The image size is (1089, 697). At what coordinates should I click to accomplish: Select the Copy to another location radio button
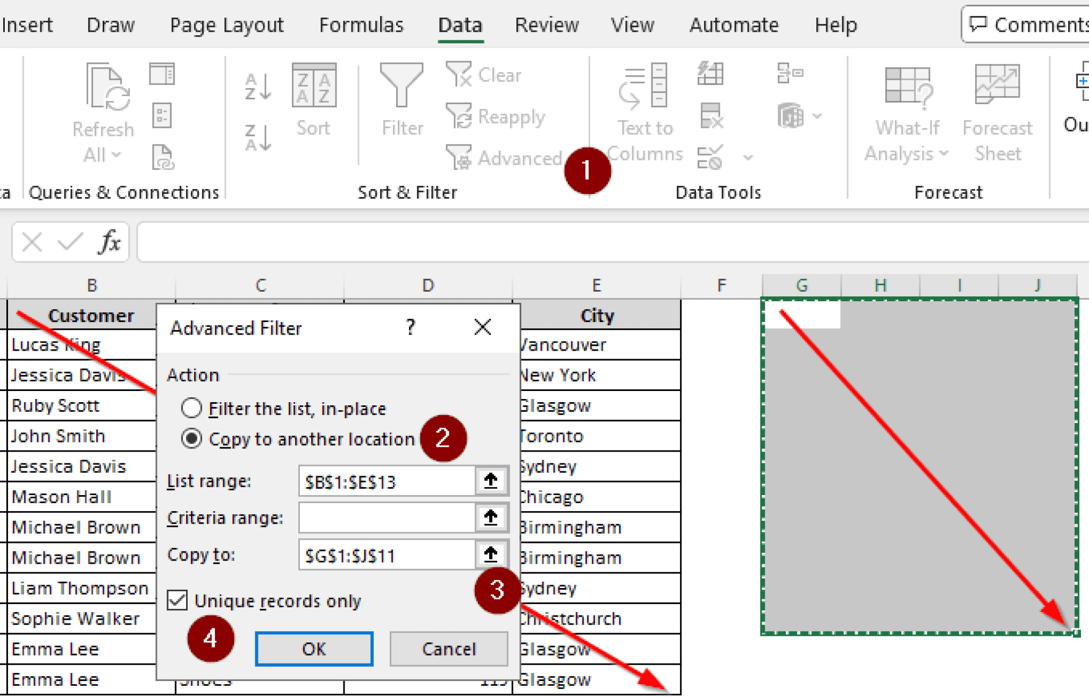(192, 439)
